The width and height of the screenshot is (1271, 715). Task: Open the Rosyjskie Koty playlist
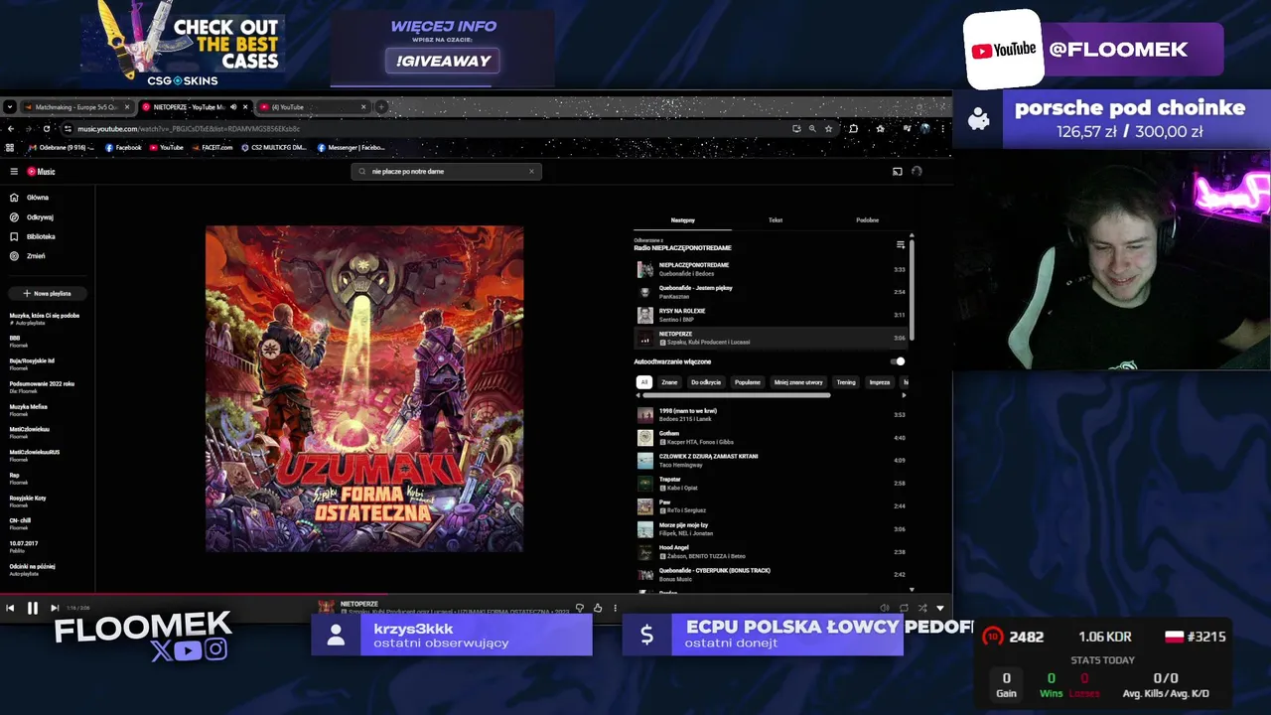(47, 500)
